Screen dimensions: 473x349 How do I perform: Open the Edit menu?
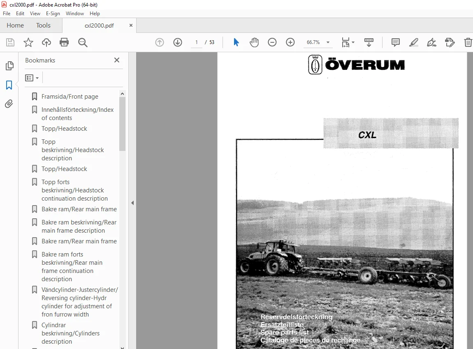coord(20,14)
